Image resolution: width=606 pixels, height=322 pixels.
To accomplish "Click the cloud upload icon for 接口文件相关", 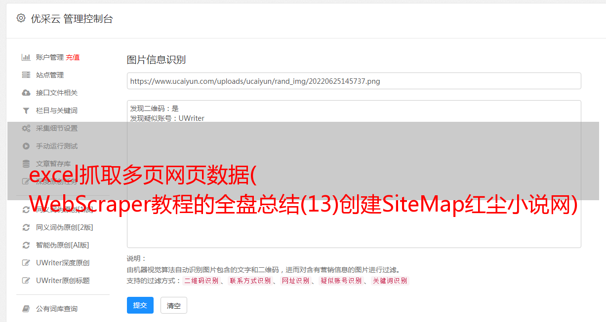I will (26, 93).
